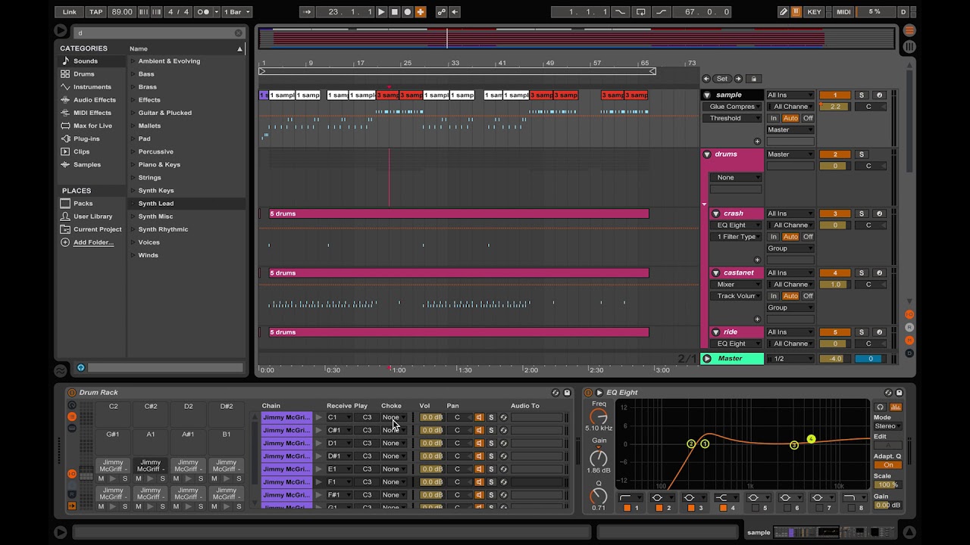
Task: Fold the sample track with its triangle
Action: click(x=707, y=95)
